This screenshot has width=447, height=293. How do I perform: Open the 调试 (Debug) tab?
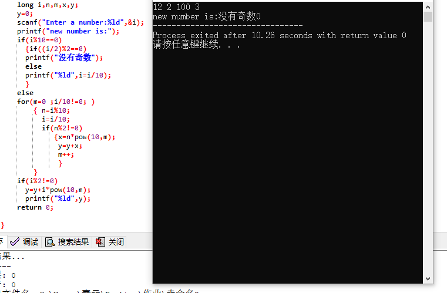click(x=25, y=242)
